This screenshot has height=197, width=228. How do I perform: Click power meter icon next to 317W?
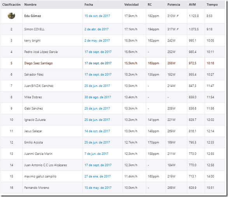pos(177,29)
